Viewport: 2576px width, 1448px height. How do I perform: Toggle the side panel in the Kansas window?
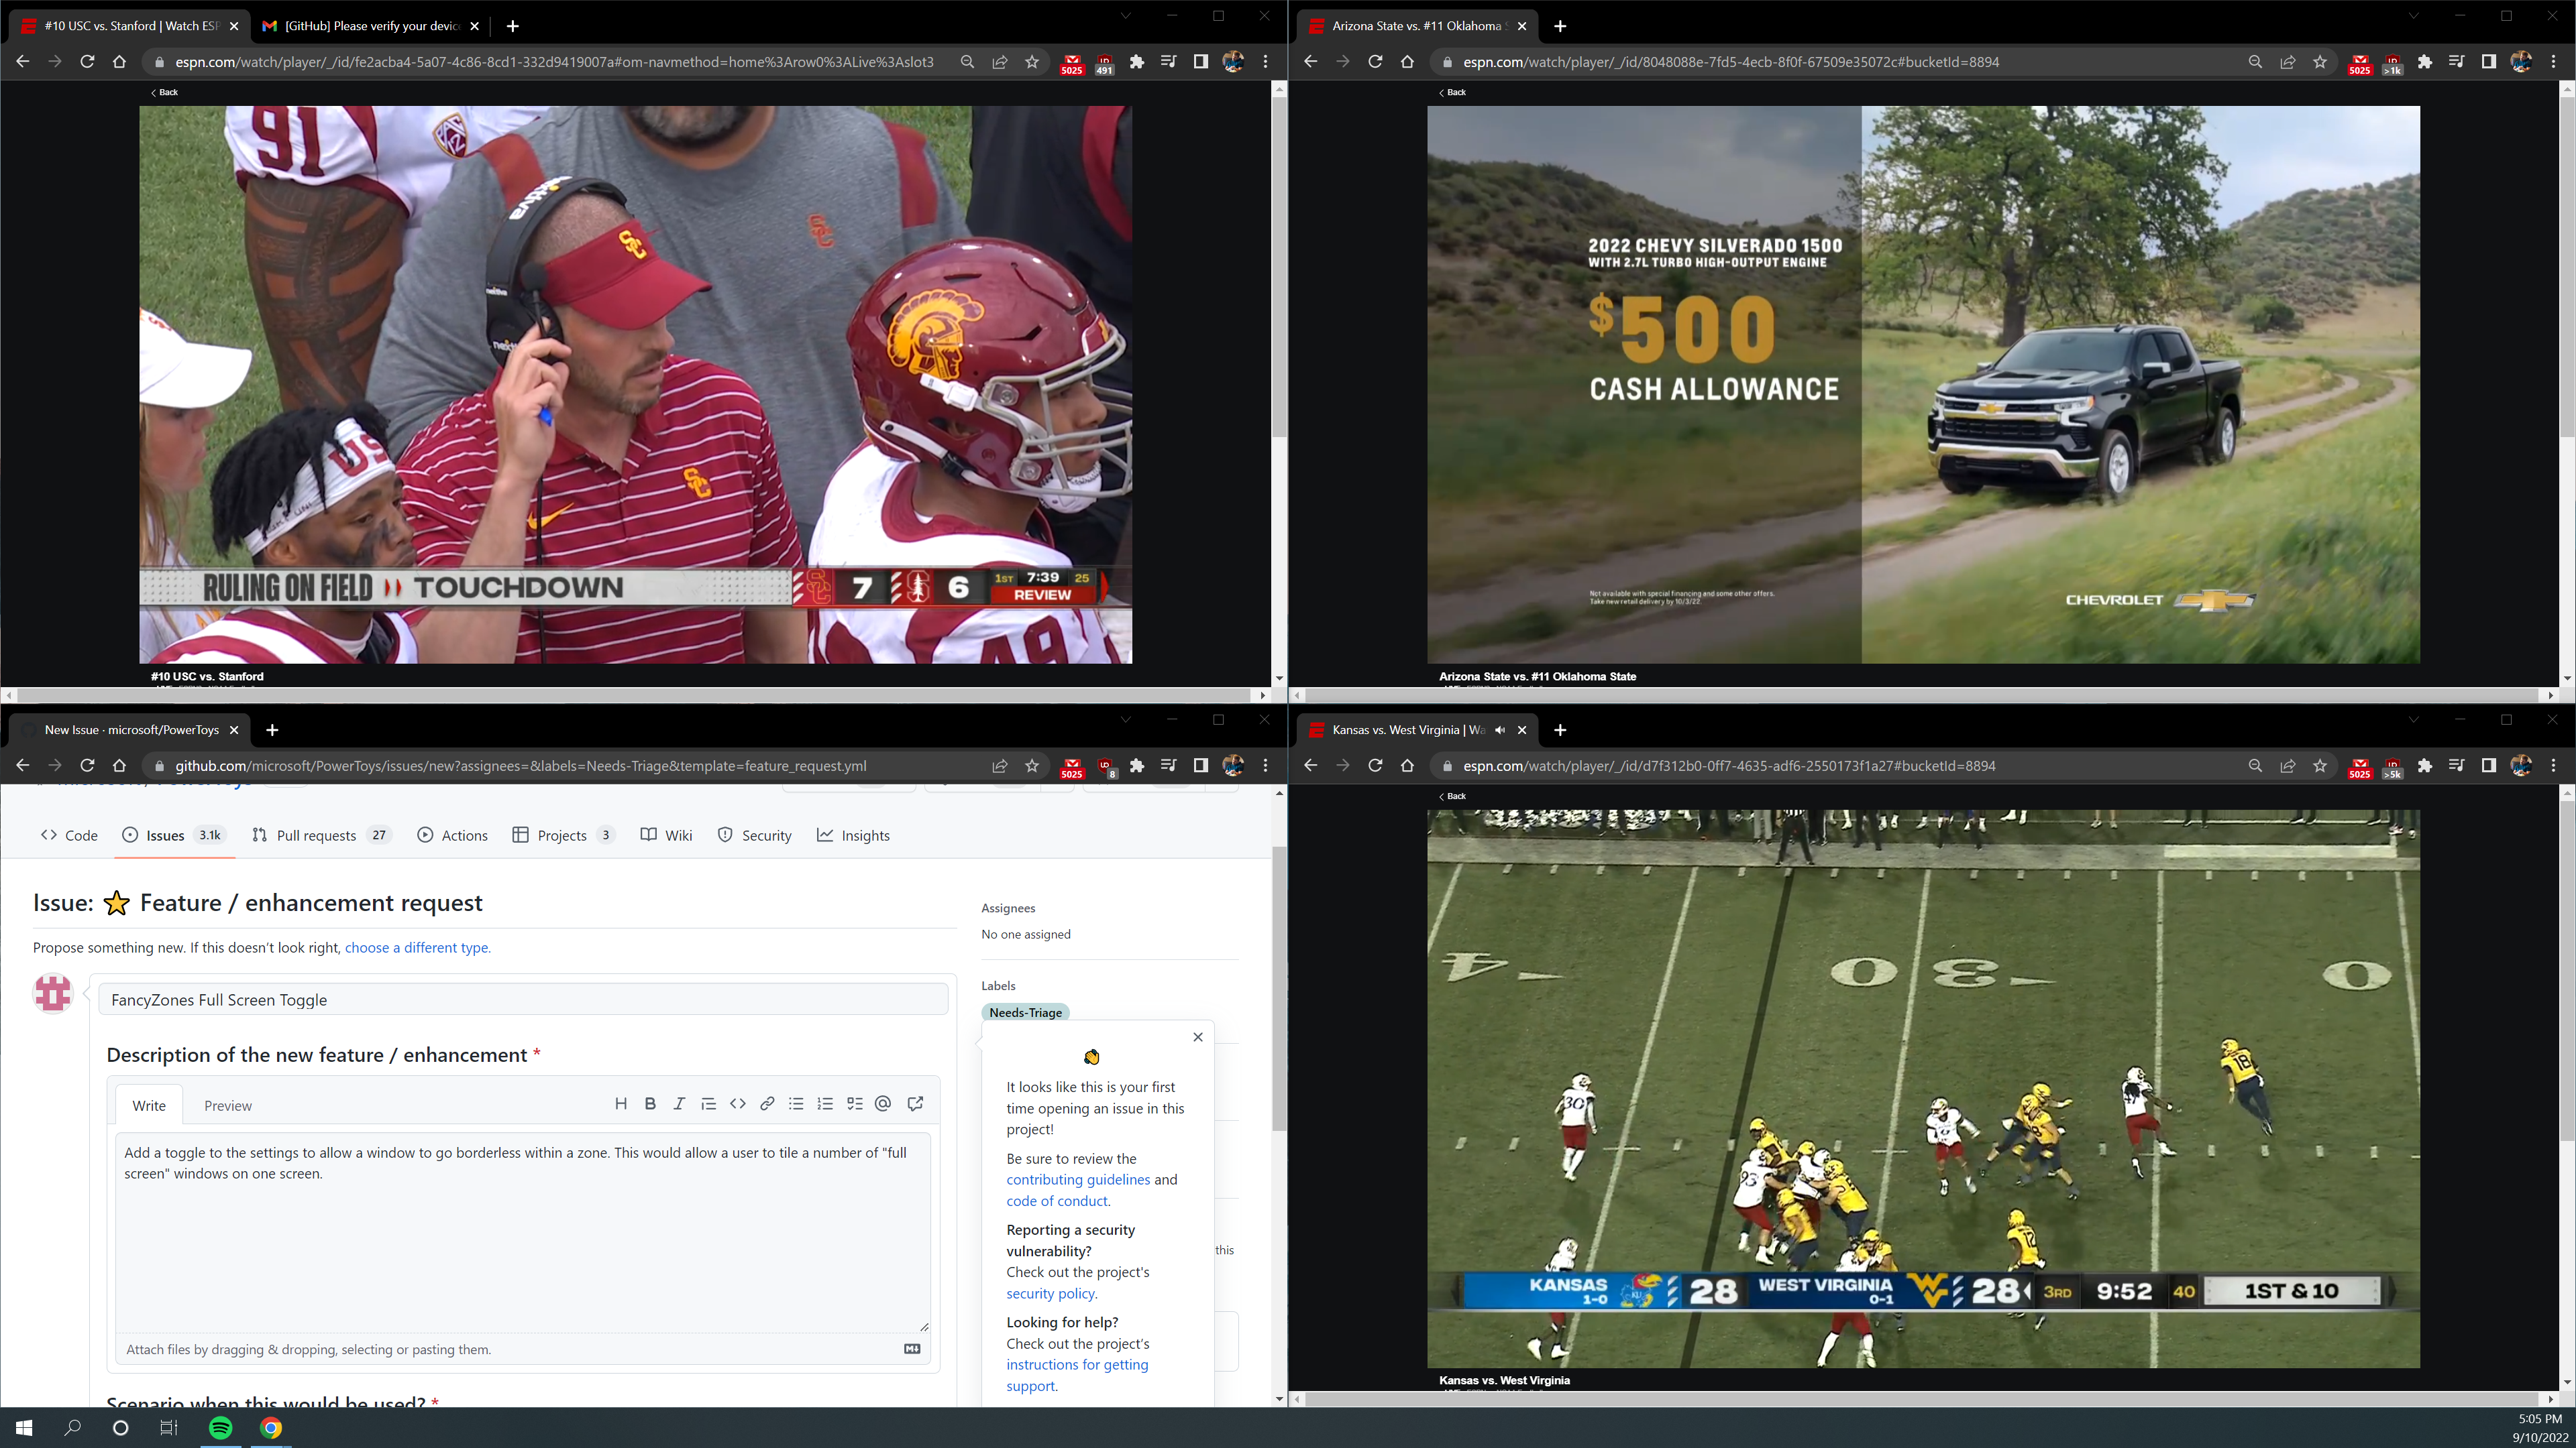pos(2489,766)
